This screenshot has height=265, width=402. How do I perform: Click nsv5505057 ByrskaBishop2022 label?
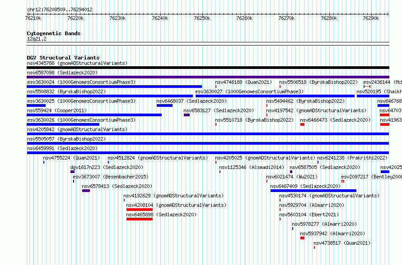pyautogui.click(x=66, y=139)
